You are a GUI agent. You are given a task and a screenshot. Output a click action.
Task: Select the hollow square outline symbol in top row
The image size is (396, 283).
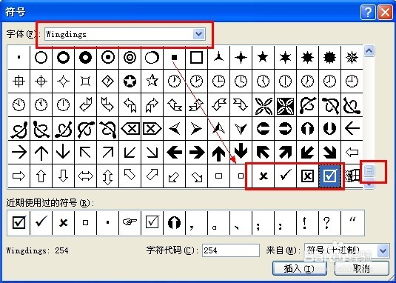[x=196, y=58]
